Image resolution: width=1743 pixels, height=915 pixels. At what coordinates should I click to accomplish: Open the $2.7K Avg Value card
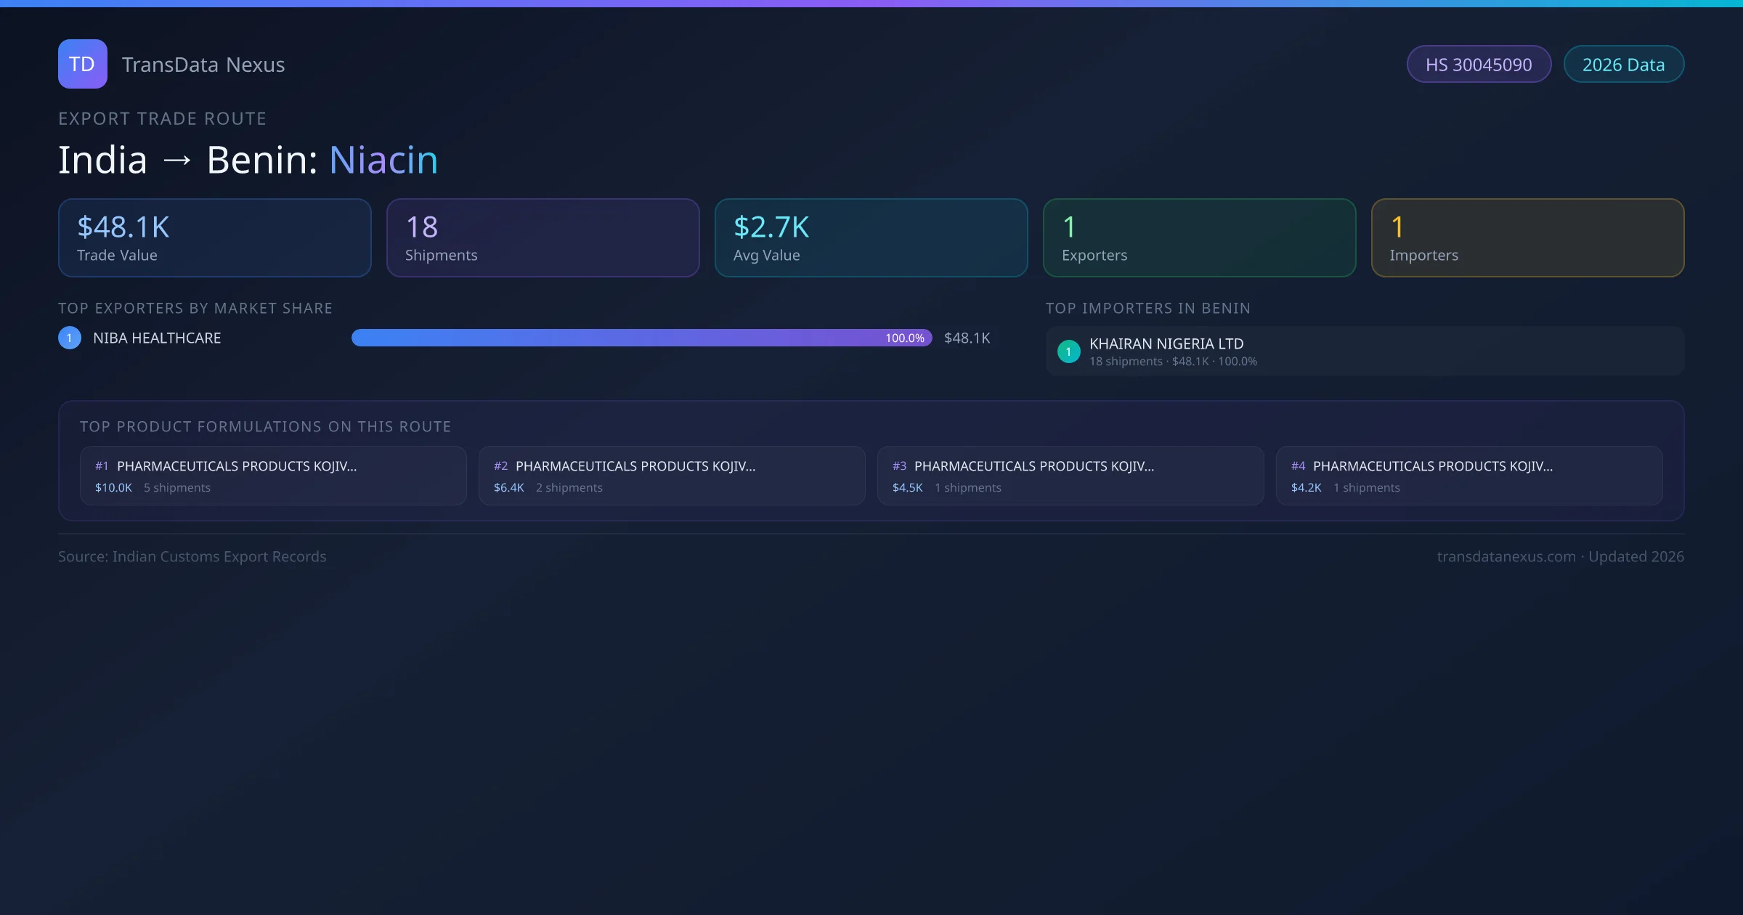point(871,238)
